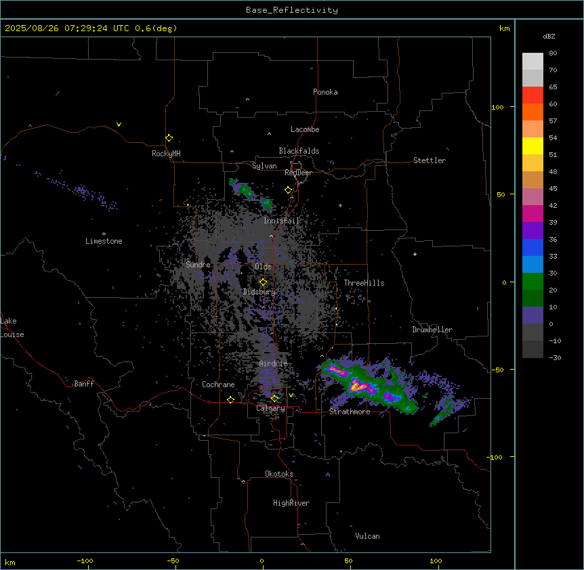Click the 80 value in the dBZ legend
The width and height of the screenshot is (584, 570).
(553, 53)
